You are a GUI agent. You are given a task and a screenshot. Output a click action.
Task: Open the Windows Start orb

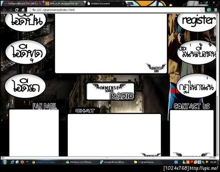click(5, 162)
